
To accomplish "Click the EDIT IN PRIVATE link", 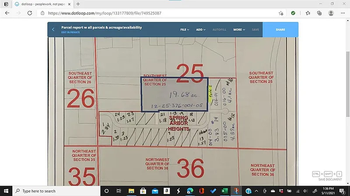I will (70, 32).
